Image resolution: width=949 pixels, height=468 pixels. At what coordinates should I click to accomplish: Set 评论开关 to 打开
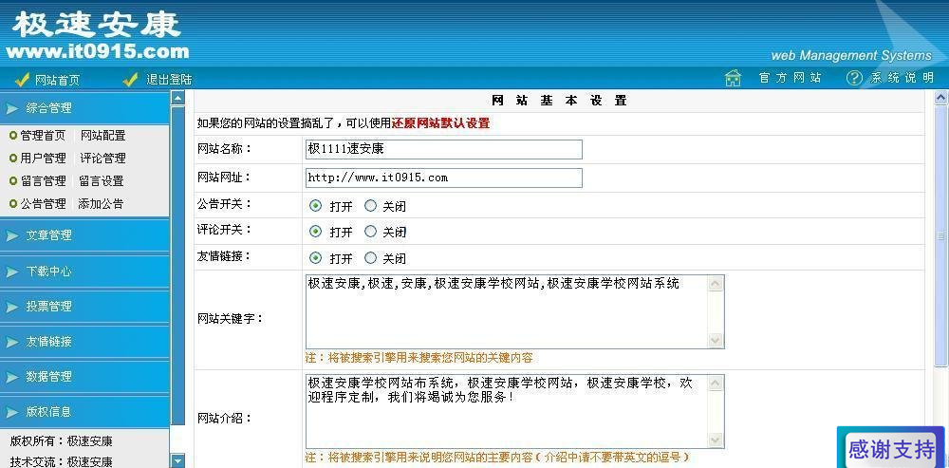(315, 232)
